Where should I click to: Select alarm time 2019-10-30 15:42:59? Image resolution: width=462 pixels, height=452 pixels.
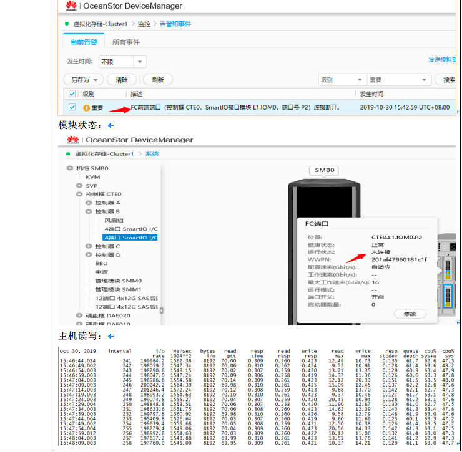405,107
